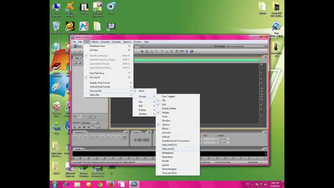Open the Generate menu
Screen dimensions: 334x188
click(x=105, y=42)
